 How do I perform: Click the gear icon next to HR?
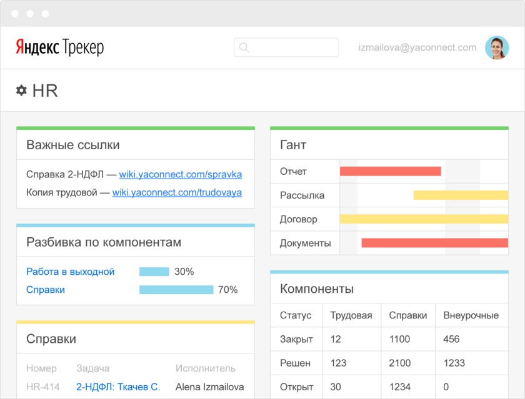(x=21, y=91)
